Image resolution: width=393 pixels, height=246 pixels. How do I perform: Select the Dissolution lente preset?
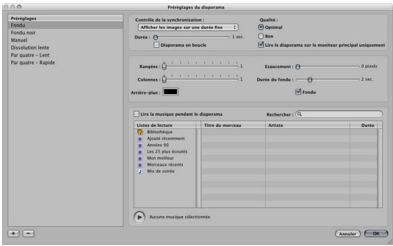[x=66, y=48]
